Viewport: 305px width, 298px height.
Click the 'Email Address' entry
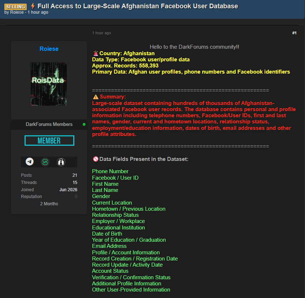point(109,246)
